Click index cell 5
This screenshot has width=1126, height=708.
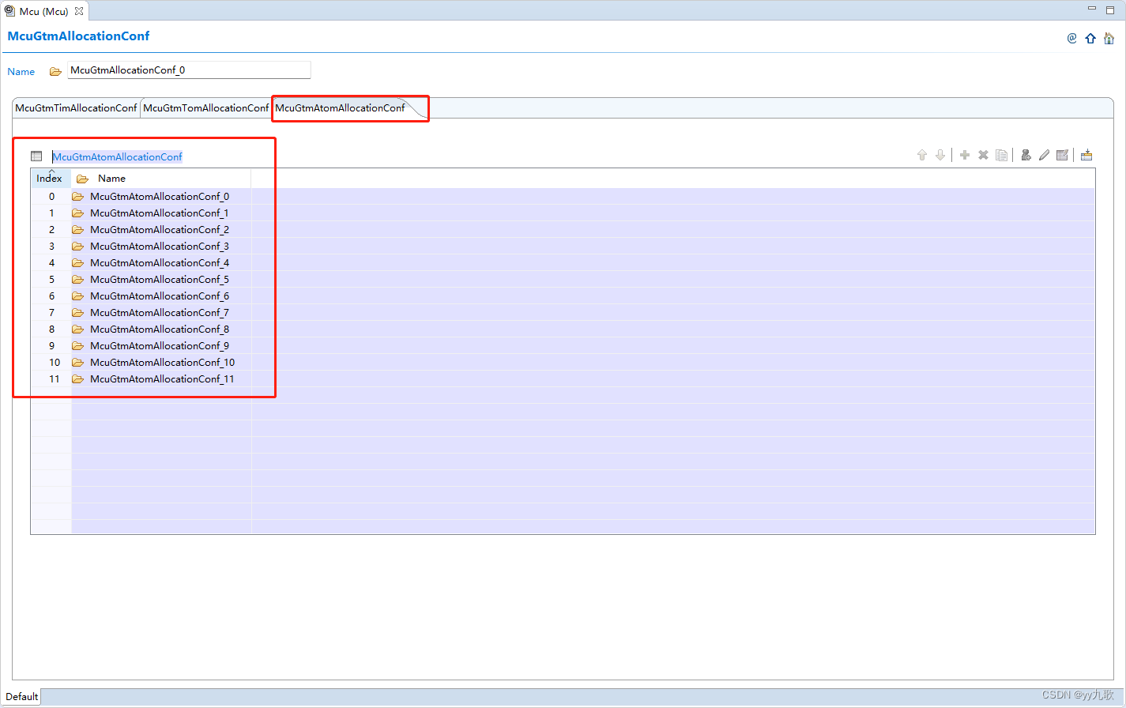(51, 279)
